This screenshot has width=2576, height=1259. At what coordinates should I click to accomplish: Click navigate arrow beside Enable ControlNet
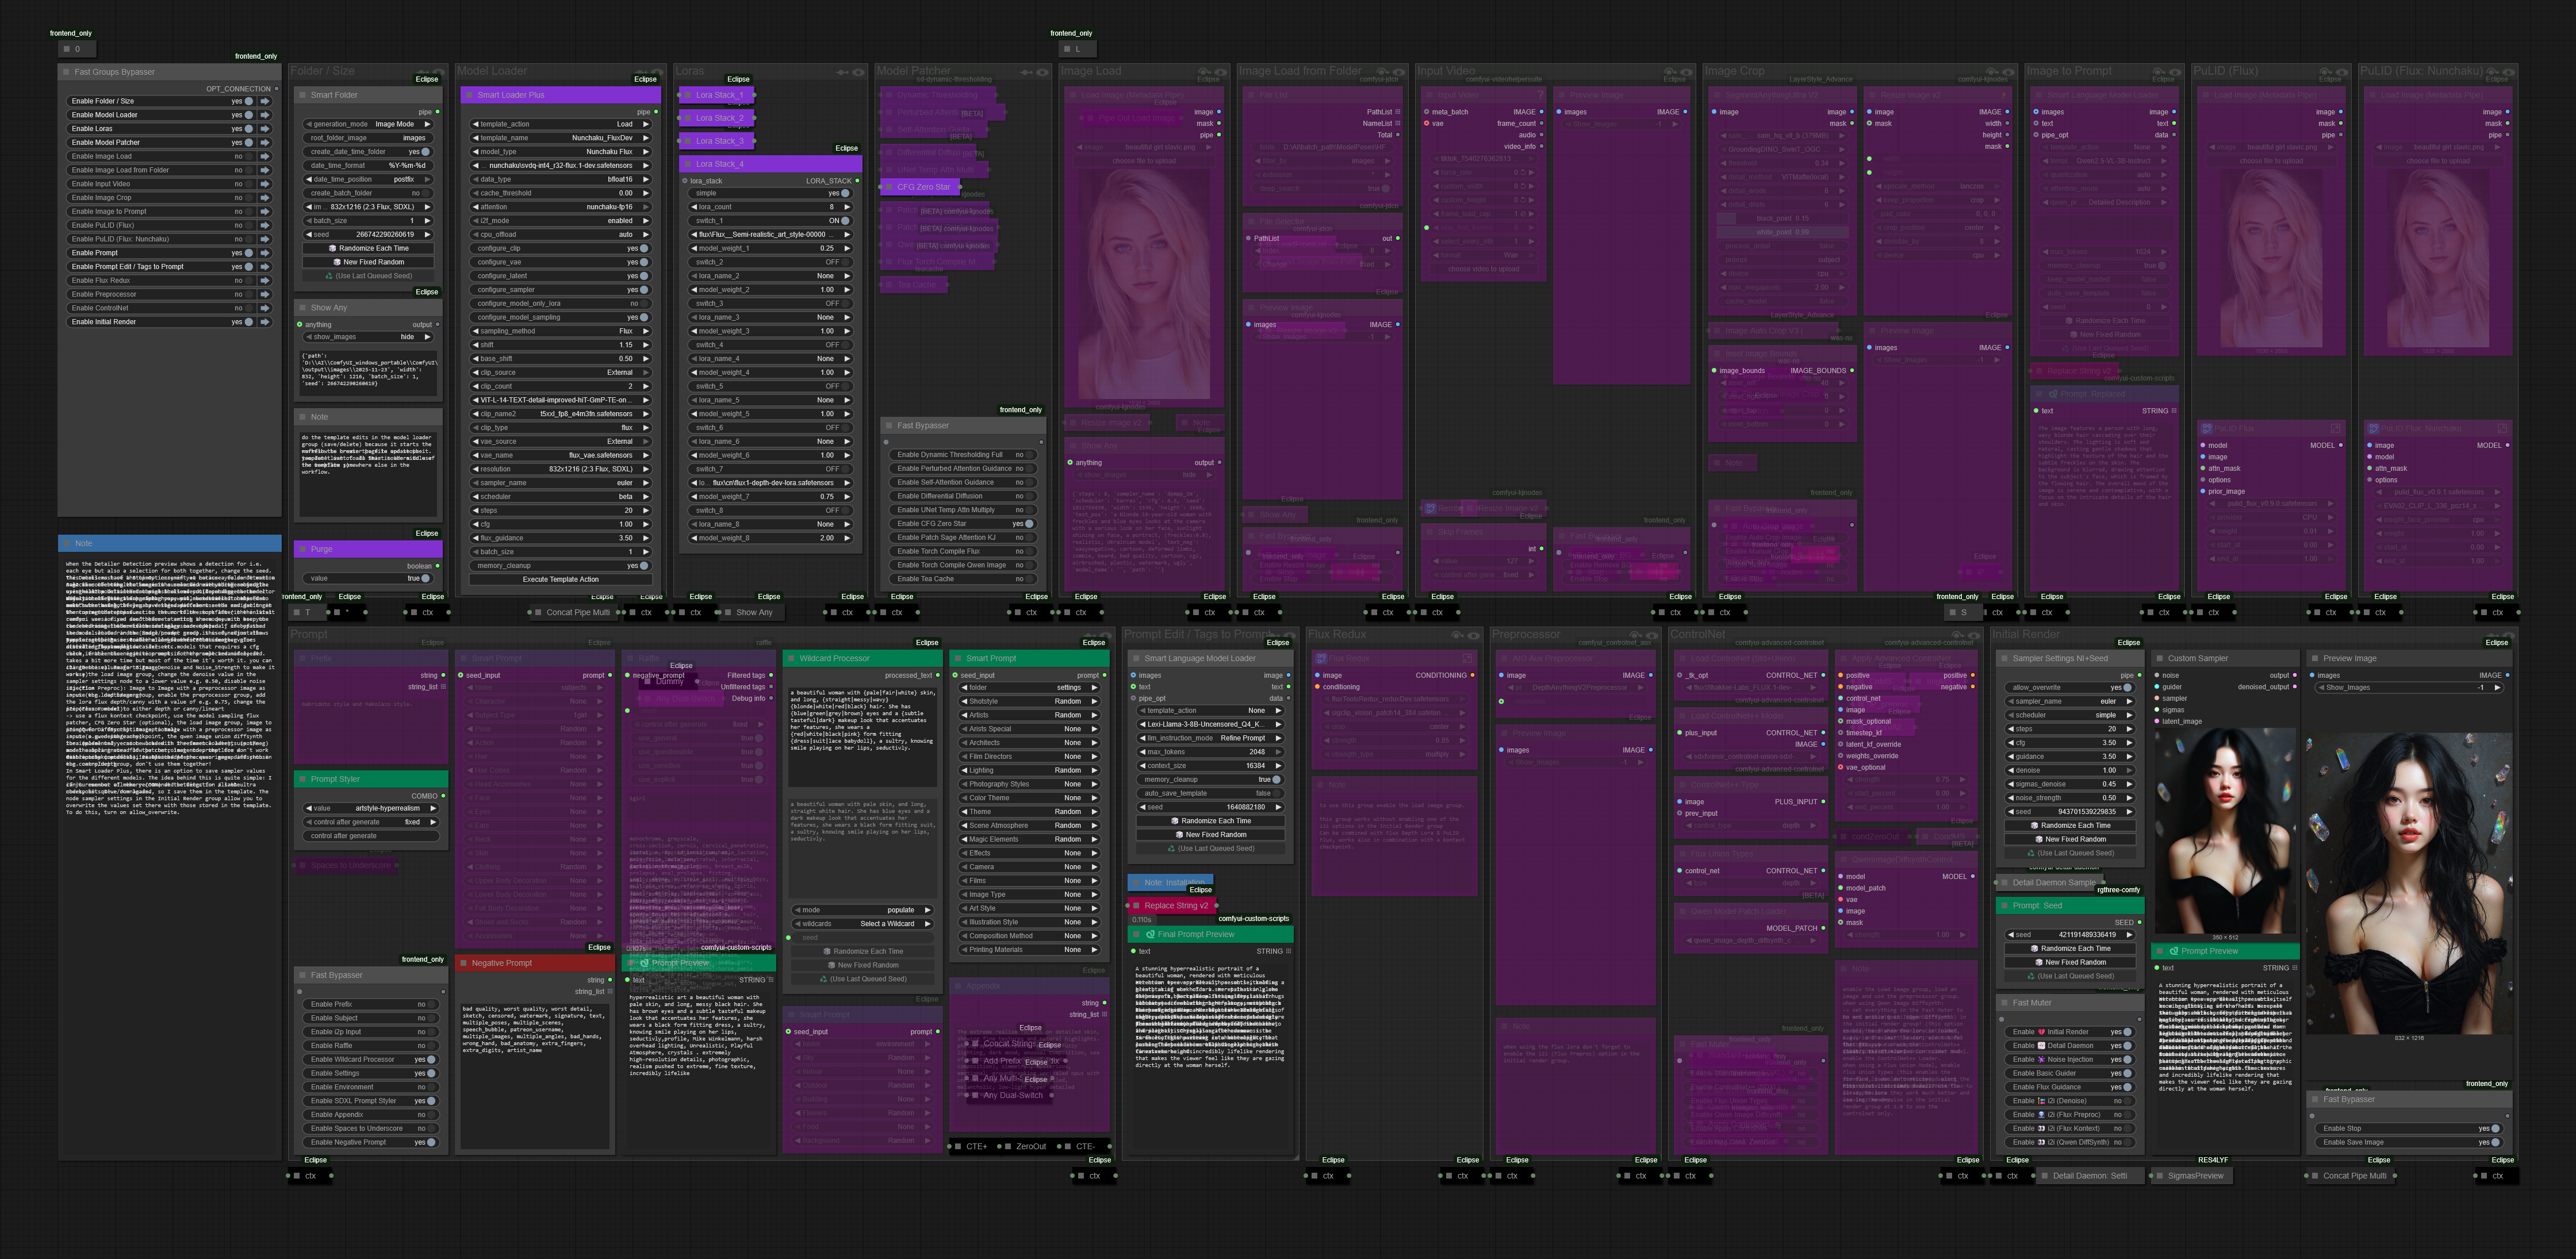[x=265, y=308]
